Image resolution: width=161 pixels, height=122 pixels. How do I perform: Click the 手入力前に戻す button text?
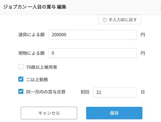click(x=123, y=20)
